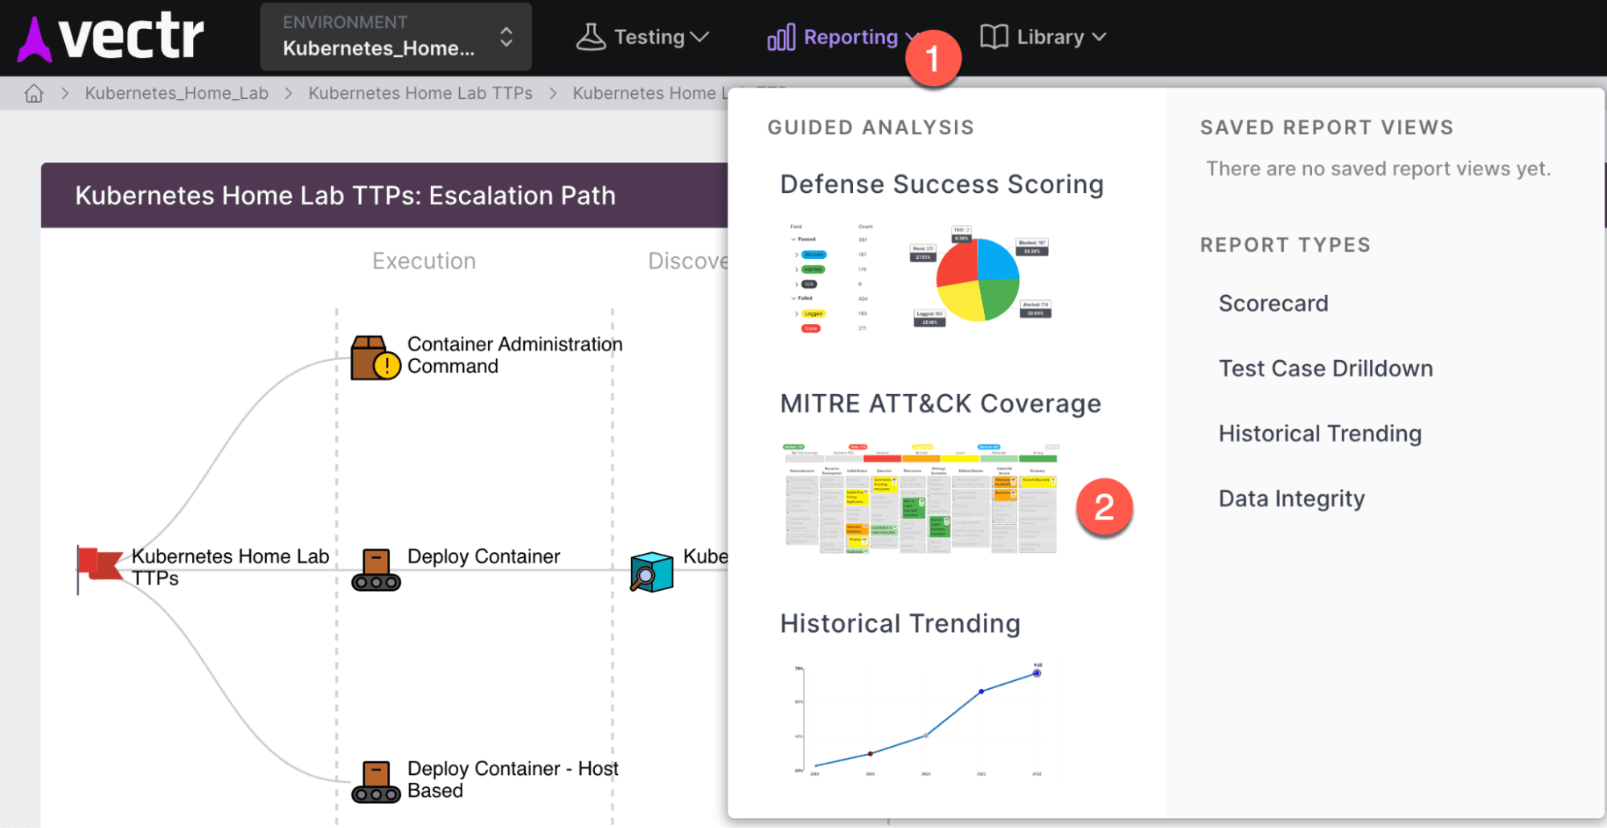
Task: Click the Container Administration Command label
Action: click(x=514, y=355)
